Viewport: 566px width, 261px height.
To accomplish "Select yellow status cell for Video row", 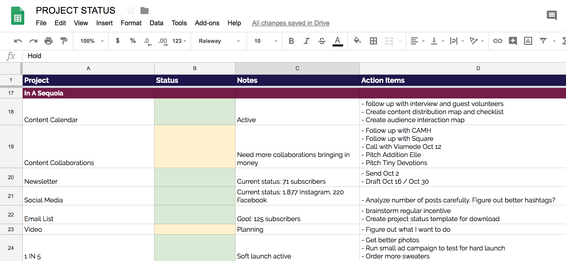I will coord(195,229).
